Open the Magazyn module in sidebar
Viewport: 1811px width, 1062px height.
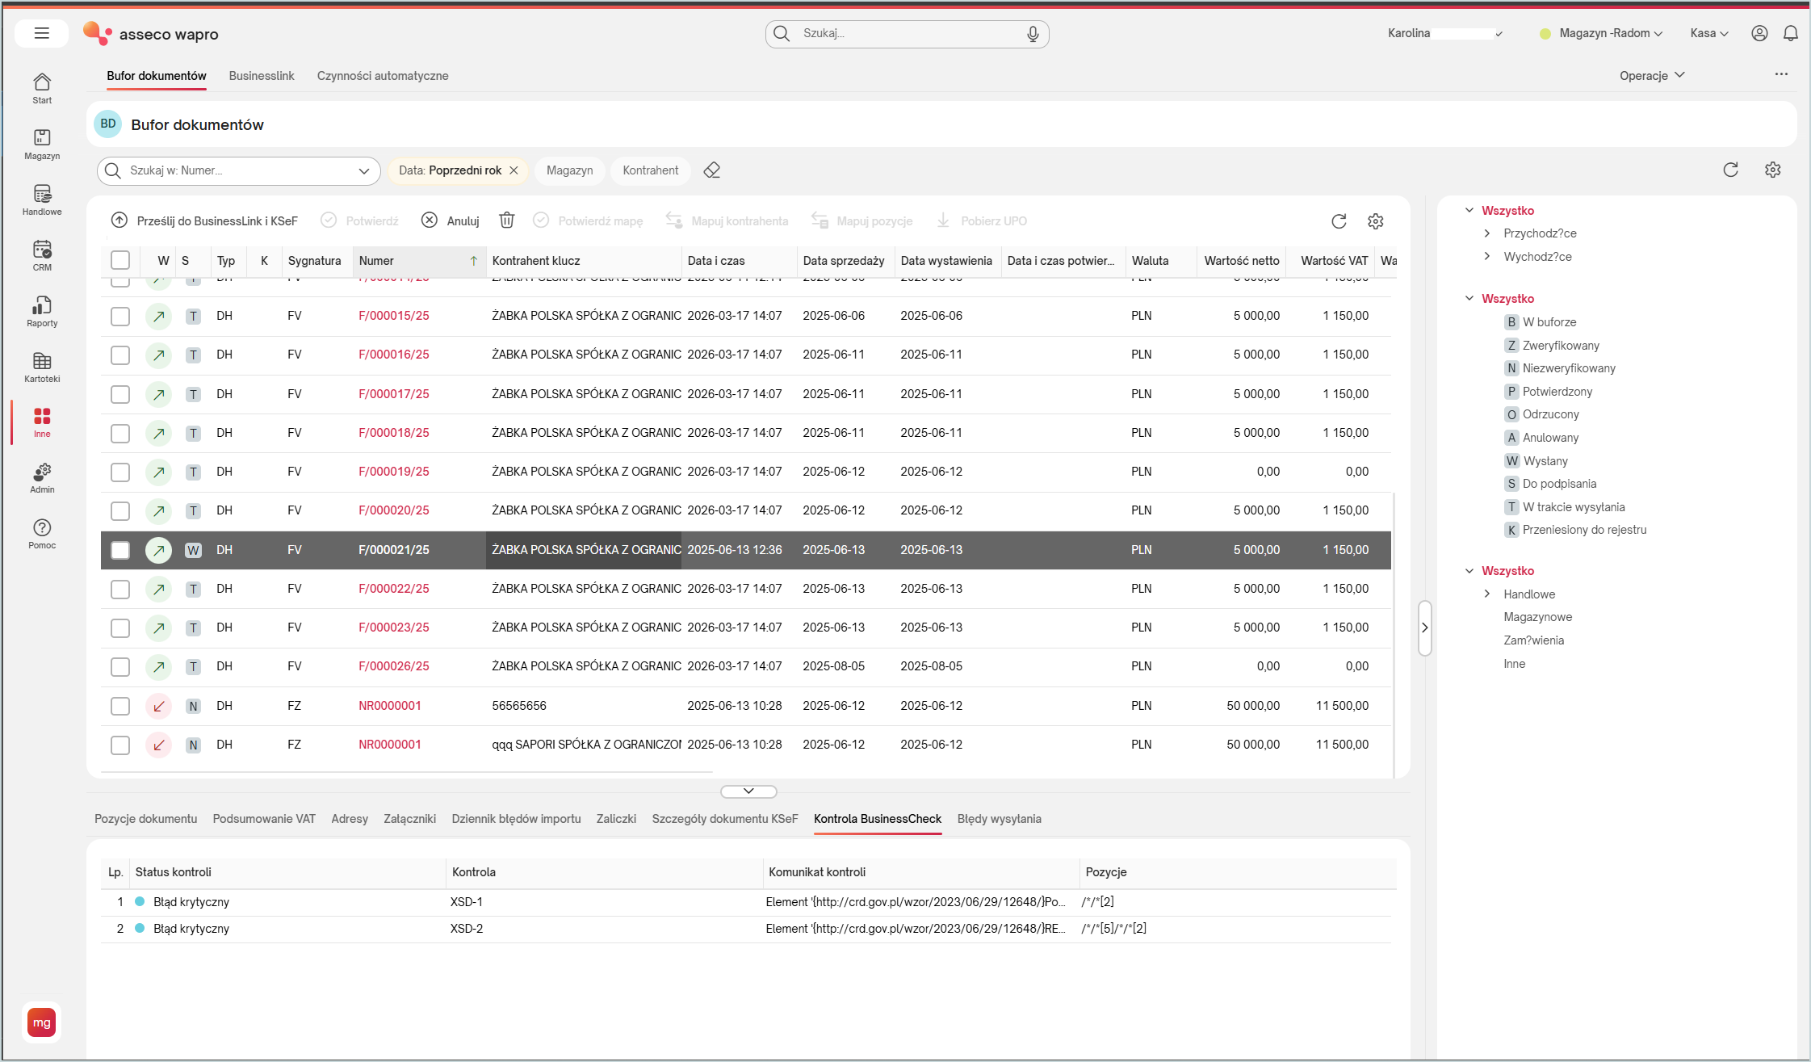coord(42,144)
